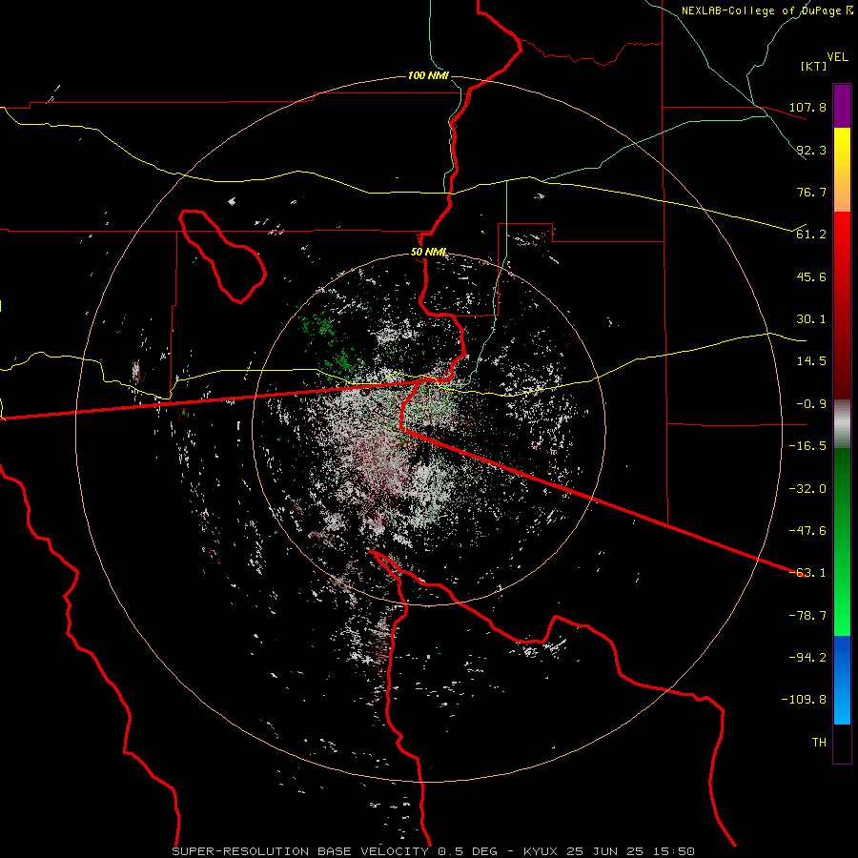The width and height of the screenshot is (858, 858).
Task: Click the [KT] units label
Action: [x=813, y=66]
